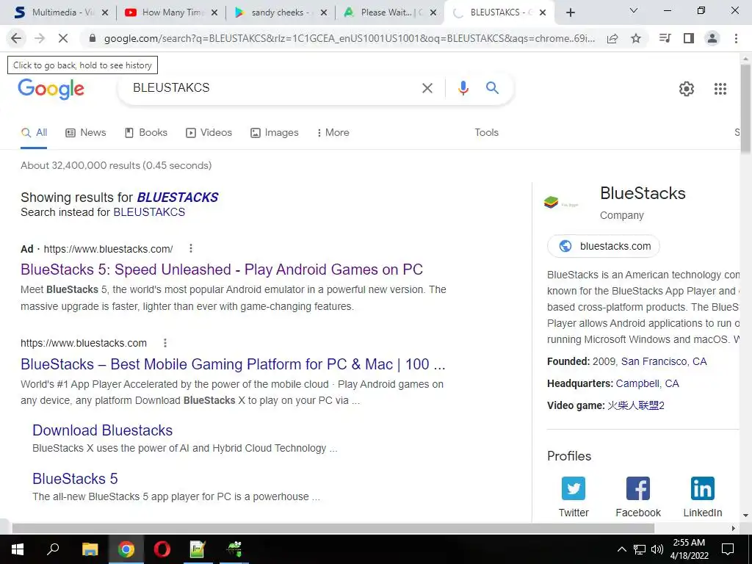
Task: Click the address bar URL field
Action: coord(349,38)
